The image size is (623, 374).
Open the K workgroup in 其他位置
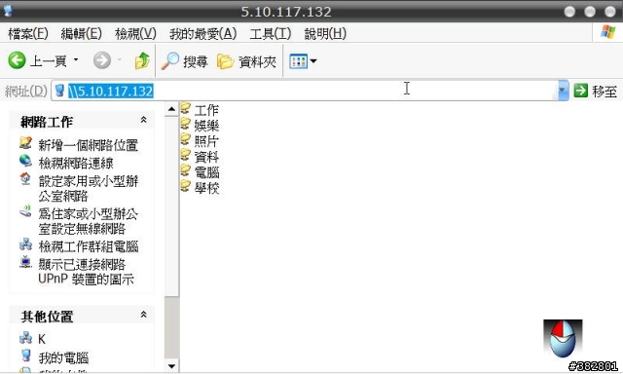pos(32,339)
